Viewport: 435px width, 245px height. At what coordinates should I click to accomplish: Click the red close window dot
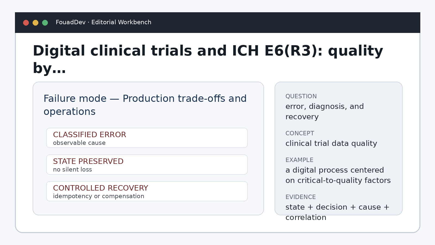[x=26, y=23]
